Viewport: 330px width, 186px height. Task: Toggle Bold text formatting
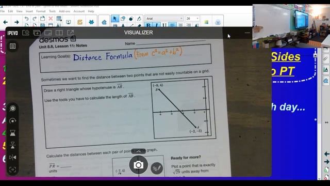click(148, 25)
